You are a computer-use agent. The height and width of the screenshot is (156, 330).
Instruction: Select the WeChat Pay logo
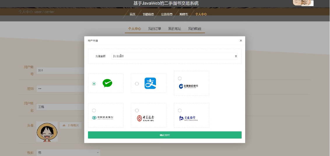[x=107, y=83]
